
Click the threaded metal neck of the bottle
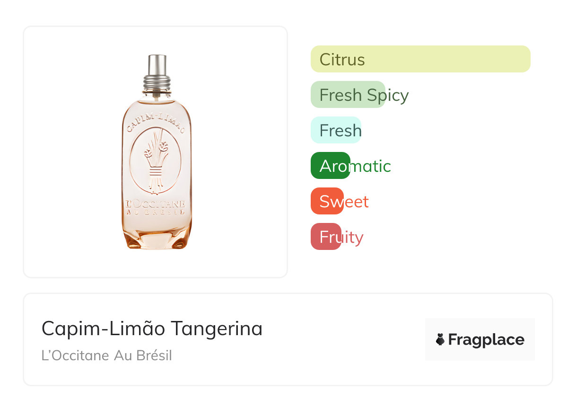(157, 83)
